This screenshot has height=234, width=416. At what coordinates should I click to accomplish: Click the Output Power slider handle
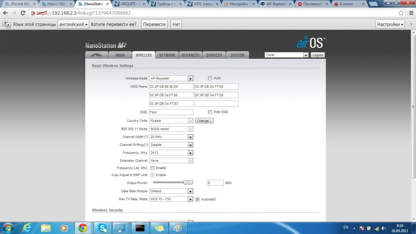point(188,182)
